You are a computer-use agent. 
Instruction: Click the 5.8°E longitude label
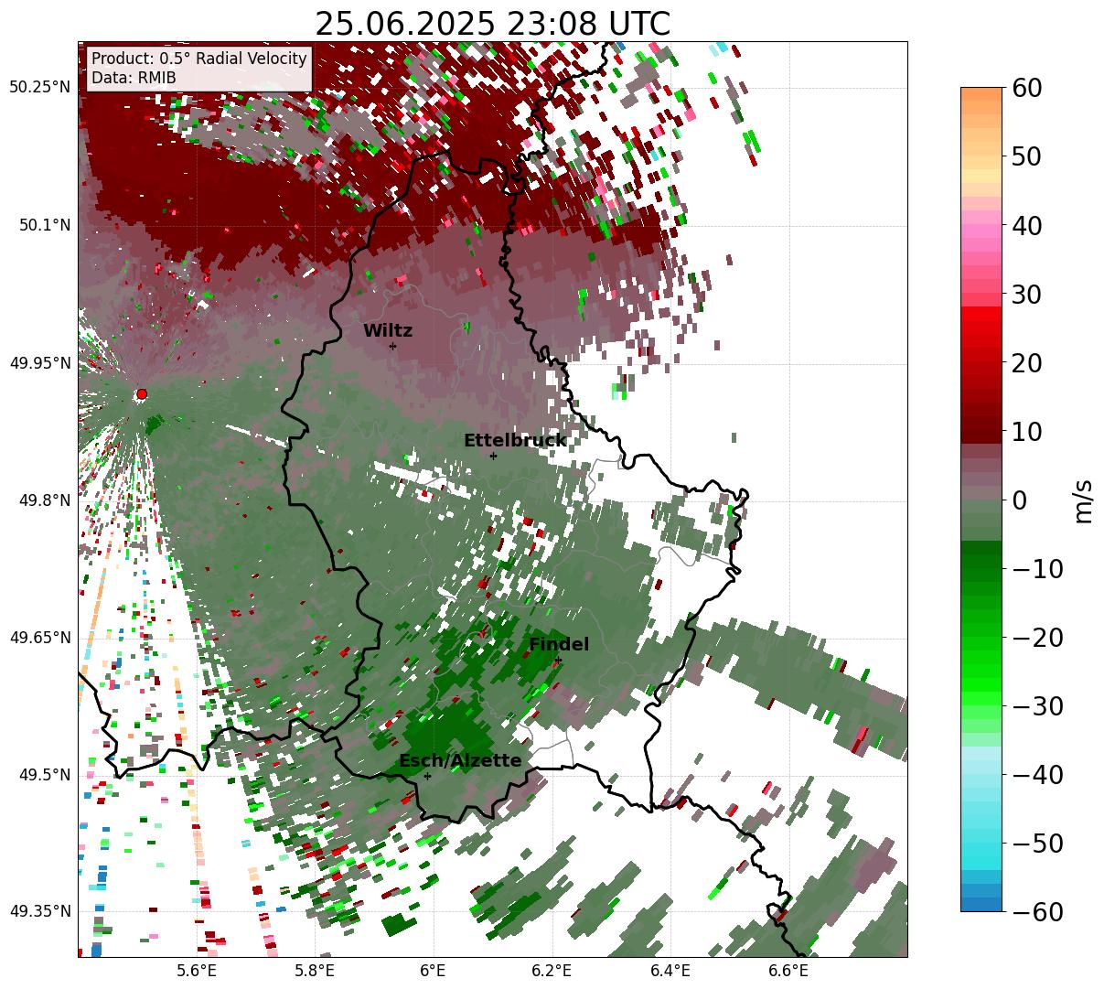pos(316,970)
